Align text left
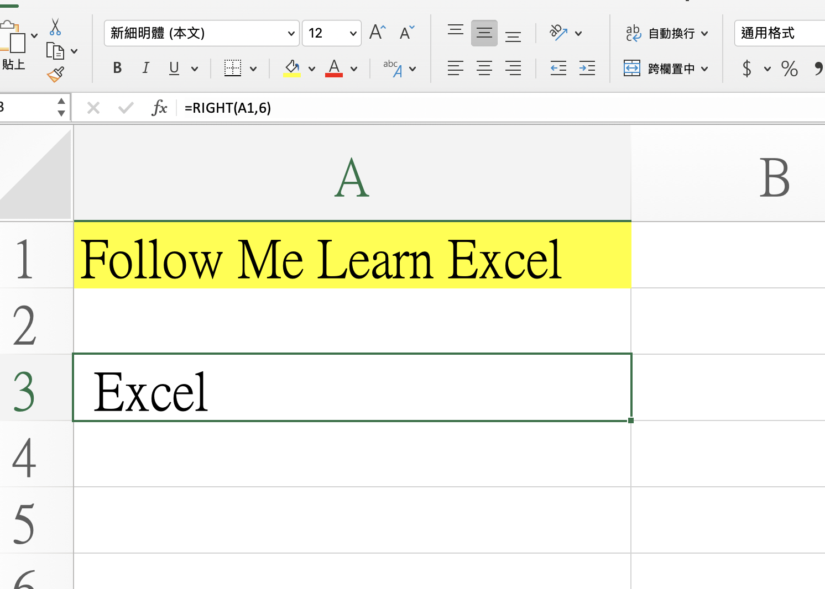Viewport: 825px width, 589px height. [x=456, y=68]
